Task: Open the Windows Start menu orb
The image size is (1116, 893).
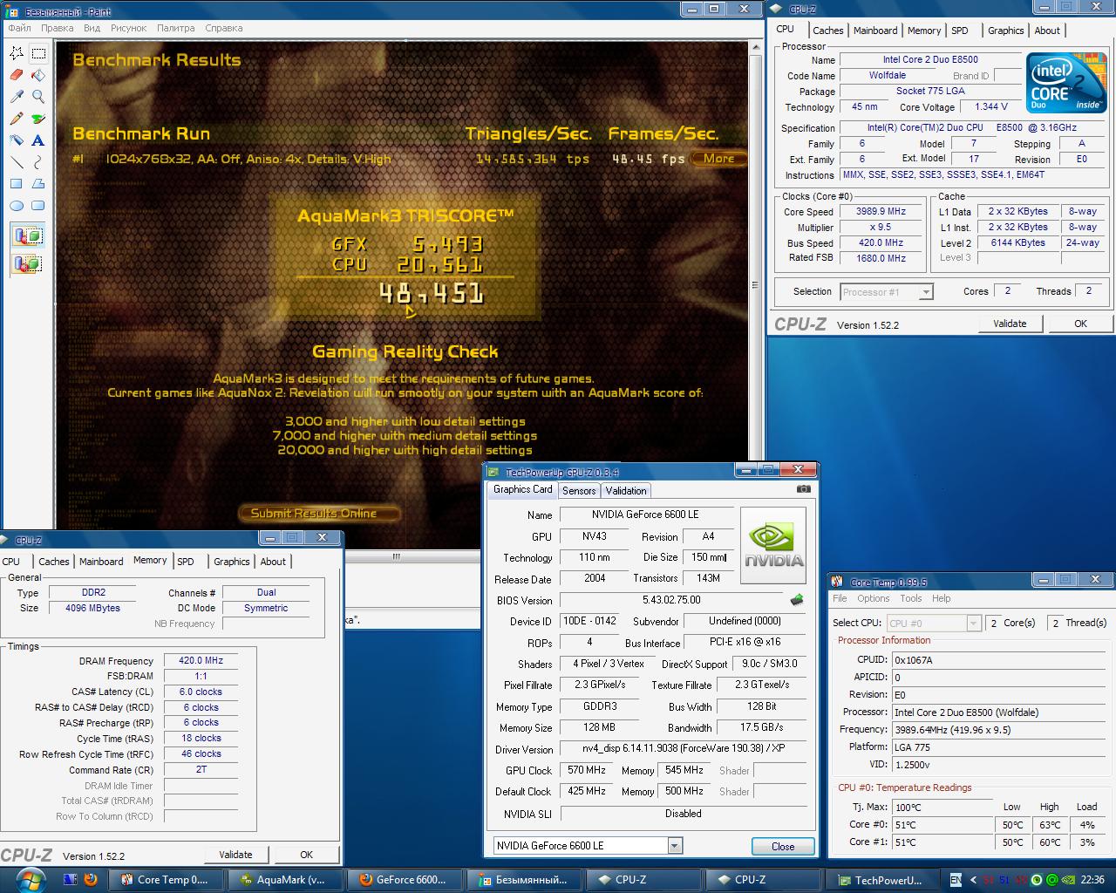Action: (x=30, y=879)
